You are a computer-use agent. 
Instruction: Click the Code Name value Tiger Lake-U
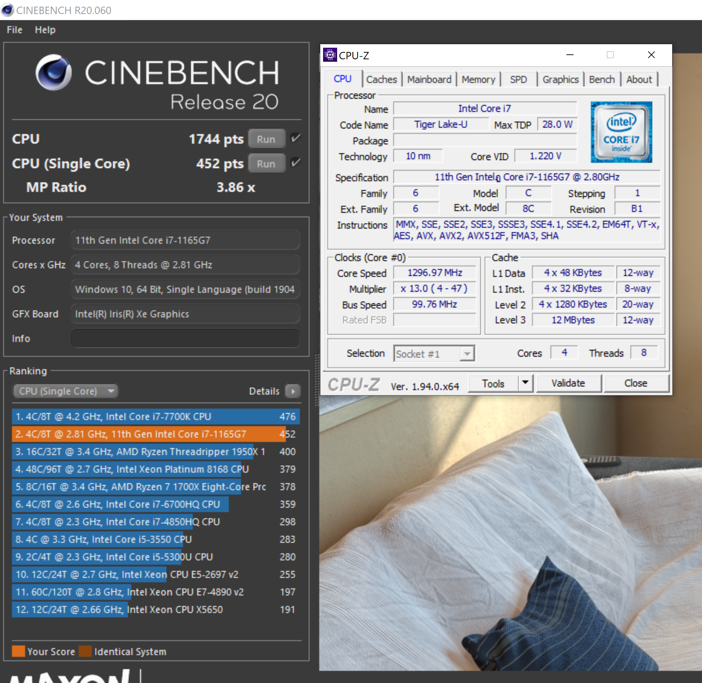pyautogui.click(x=441, y=125)
